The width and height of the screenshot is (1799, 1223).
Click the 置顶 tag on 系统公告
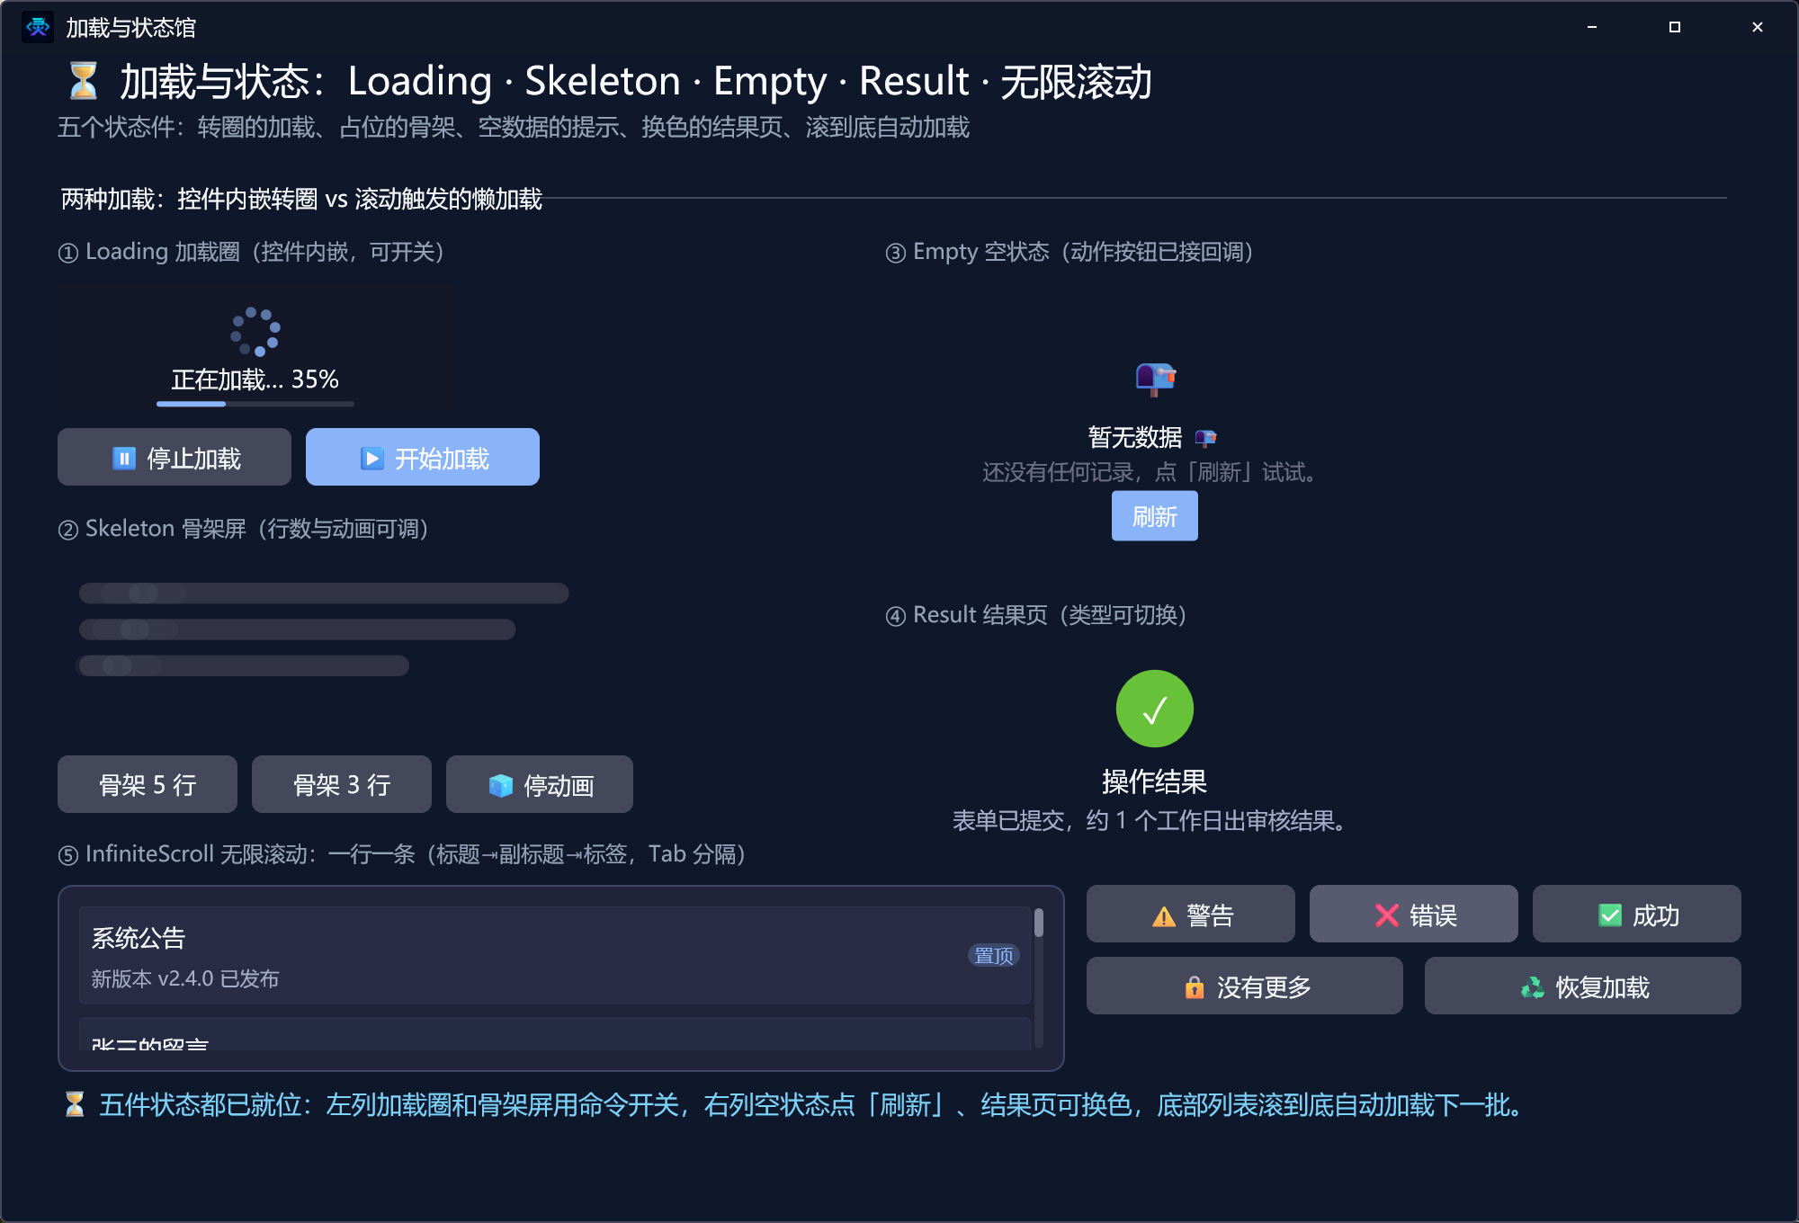click(994, 955)
